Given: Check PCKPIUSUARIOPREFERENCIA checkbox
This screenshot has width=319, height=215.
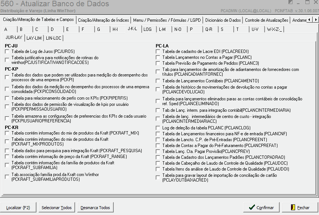Looking at the screenshot, I should [x=7, y=118].
